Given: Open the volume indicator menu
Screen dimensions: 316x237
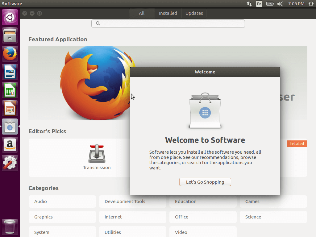Looking at the screenshot, I should [280, 4].
